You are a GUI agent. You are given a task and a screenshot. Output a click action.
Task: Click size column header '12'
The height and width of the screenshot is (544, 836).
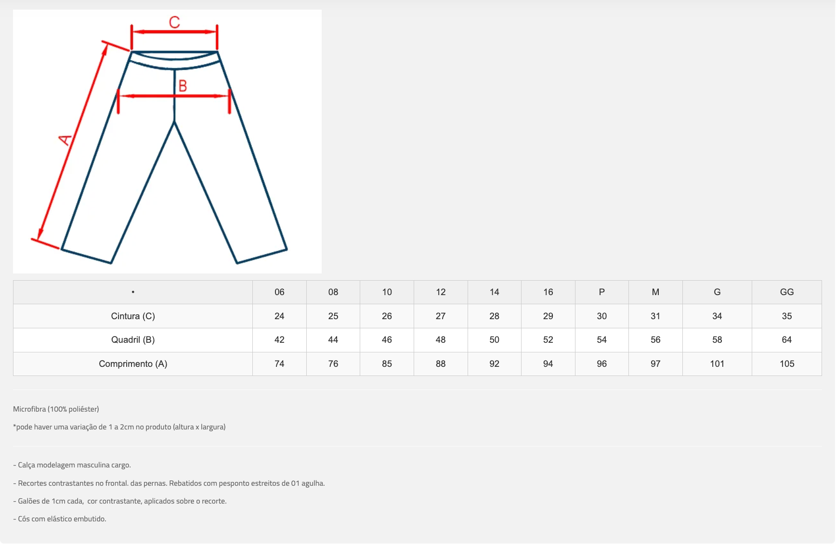(441, 292)
